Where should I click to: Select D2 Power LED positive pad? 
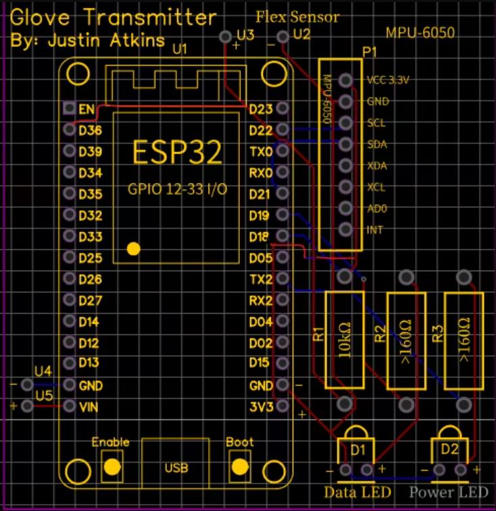point(461,470)
